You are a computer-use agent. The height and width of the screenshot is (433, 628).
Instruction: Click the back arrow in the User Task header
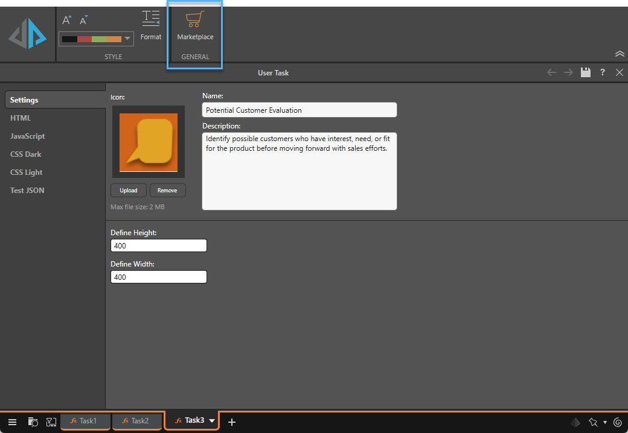[551, 72]
